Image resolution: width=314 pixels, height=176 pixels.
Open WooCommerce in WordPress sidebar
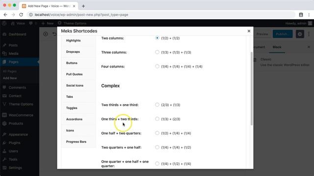tap(20, 115)
